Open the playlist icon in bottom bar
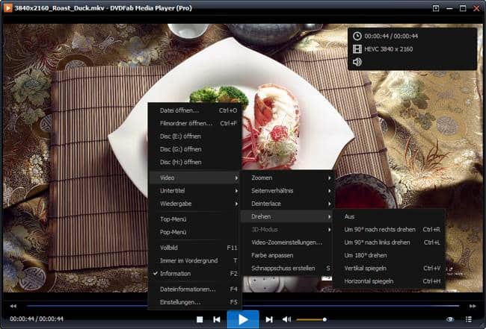Image resolution: width=486 pixels, height=329 pixels. 469,319
